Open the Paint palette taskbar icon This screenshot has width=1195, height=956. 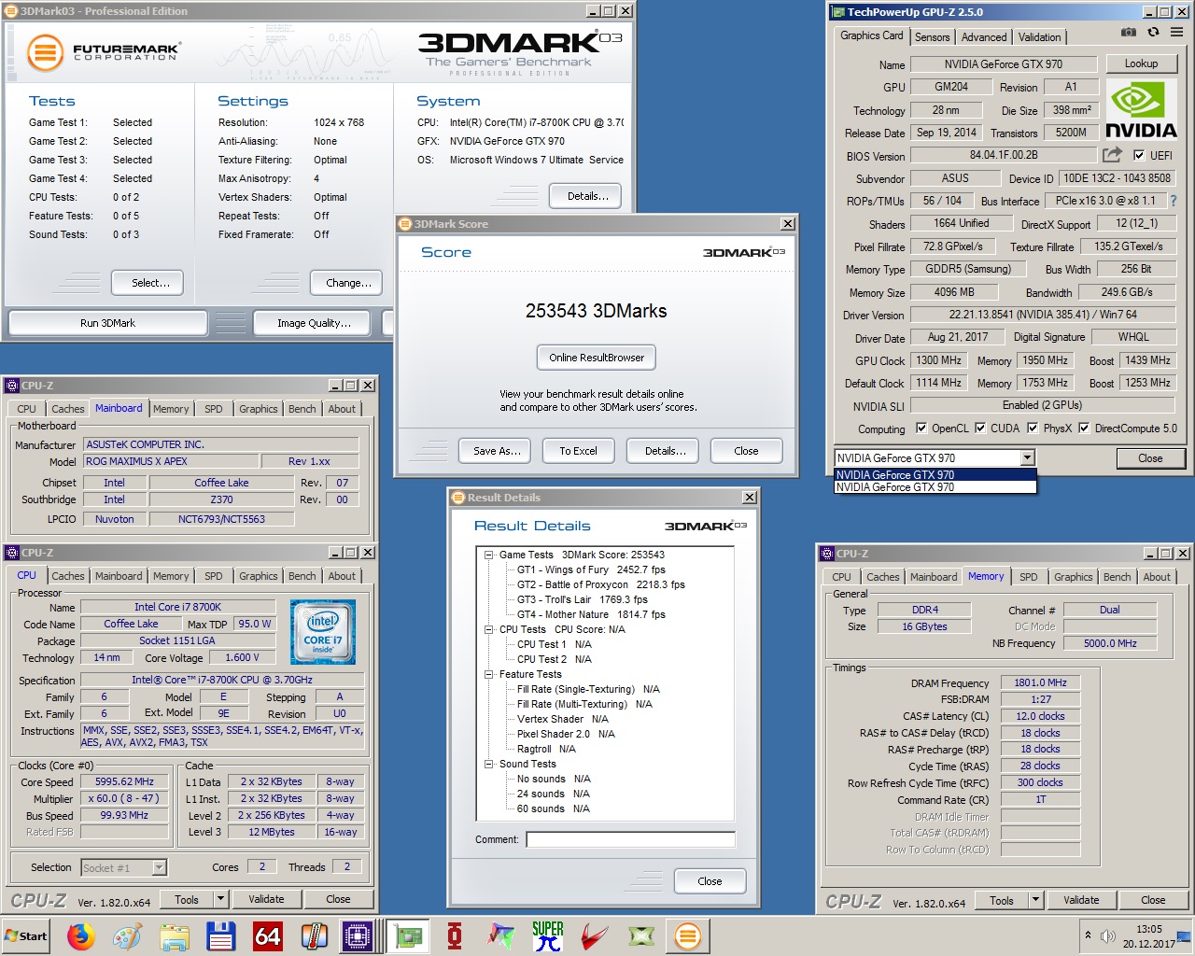(x=128, y=935)
